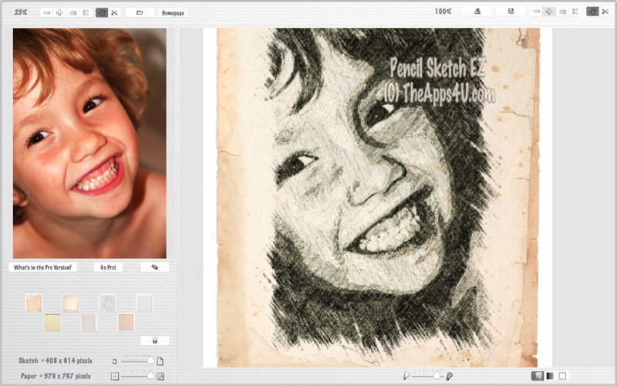Click small page icon left of Sketch slider
617x386 pixels.
[114, 361]
